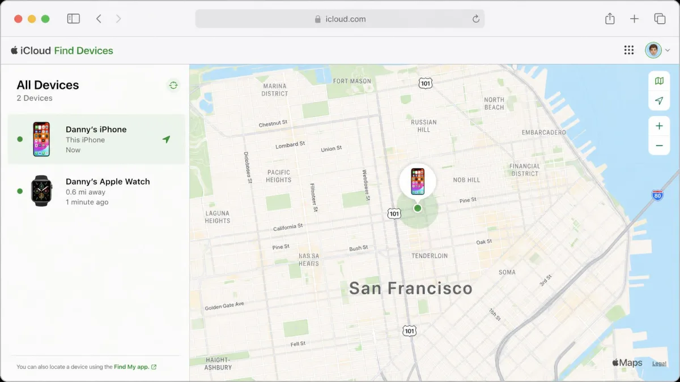Click the '1 minute ago' text
680x382 pixels.
coord(87,202)
